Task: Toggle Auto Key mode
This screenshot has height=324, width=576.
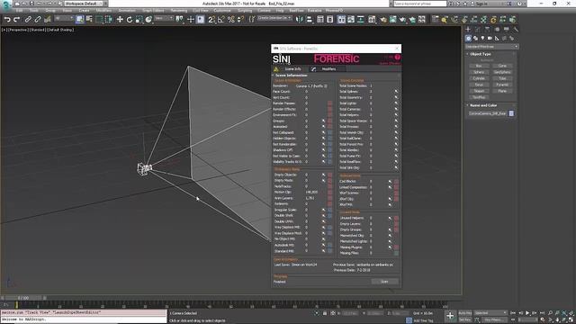Action: point(465,313)
